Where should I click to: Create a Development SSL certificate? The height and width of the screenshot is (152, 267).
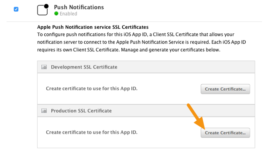coord(225,89)
